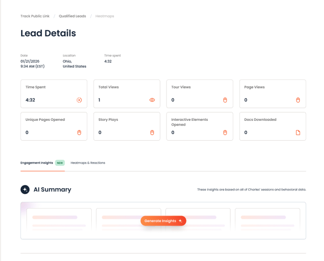
Task: Click the Total Views stat card
Action: tap(127, 94)
